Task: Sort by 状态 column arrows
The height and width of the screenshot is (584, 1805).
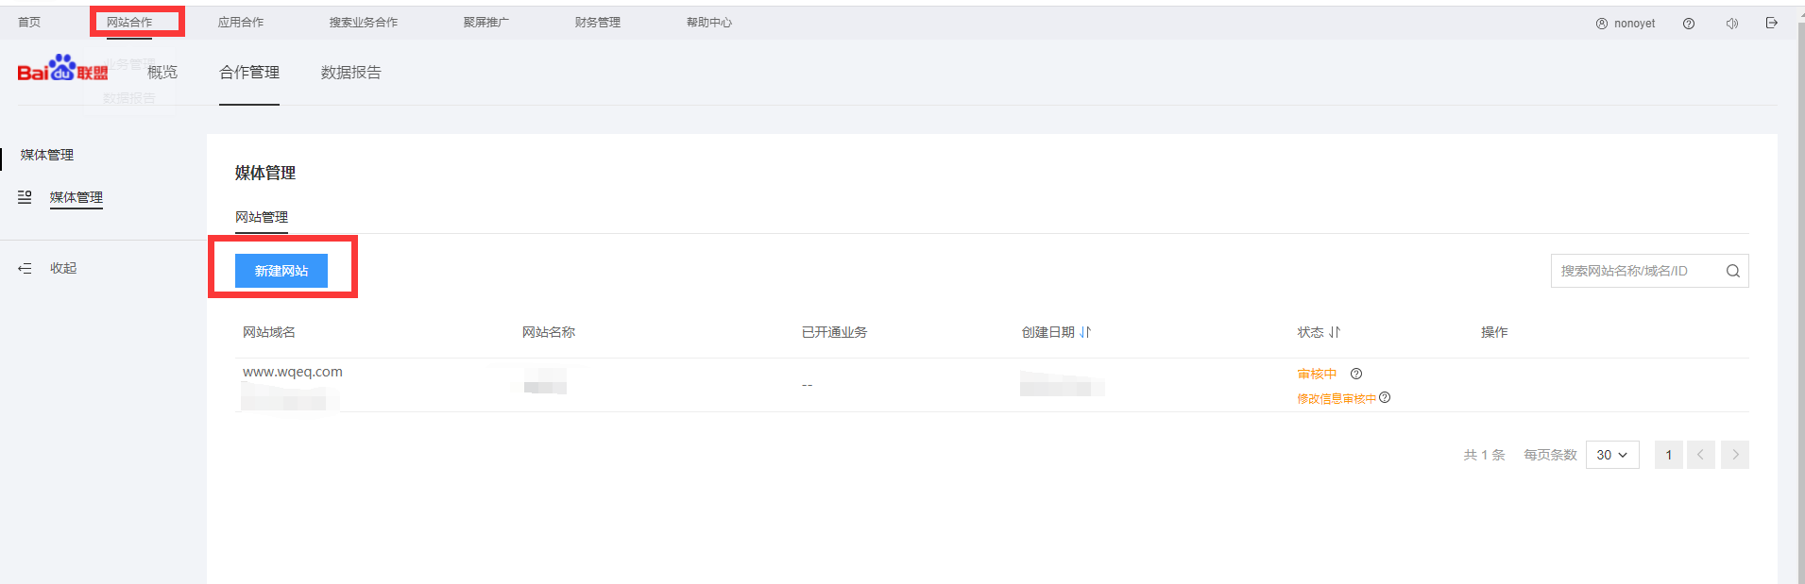Action: coord(1335,332)
